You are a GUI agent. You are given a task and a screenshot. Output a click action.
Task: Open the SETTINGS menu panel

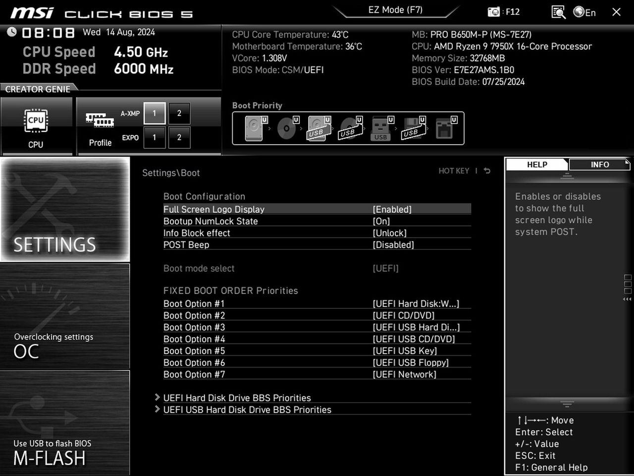(65, 209)
